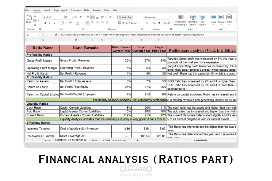This screenshot has height=181, width=272.
Task: Click the Copy icon in Clipboard group
Action: coord(35,20)
